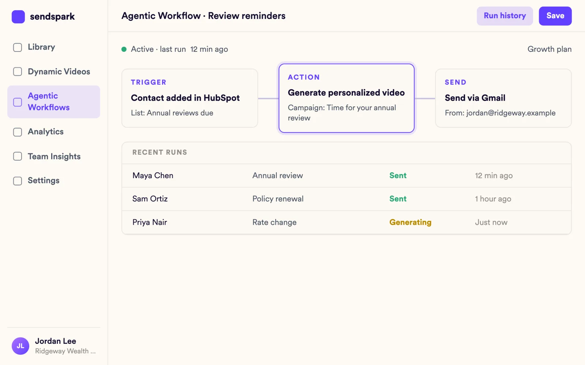Select the Agentic Workflows label
The image size is (585, 365).
point(49,101)
